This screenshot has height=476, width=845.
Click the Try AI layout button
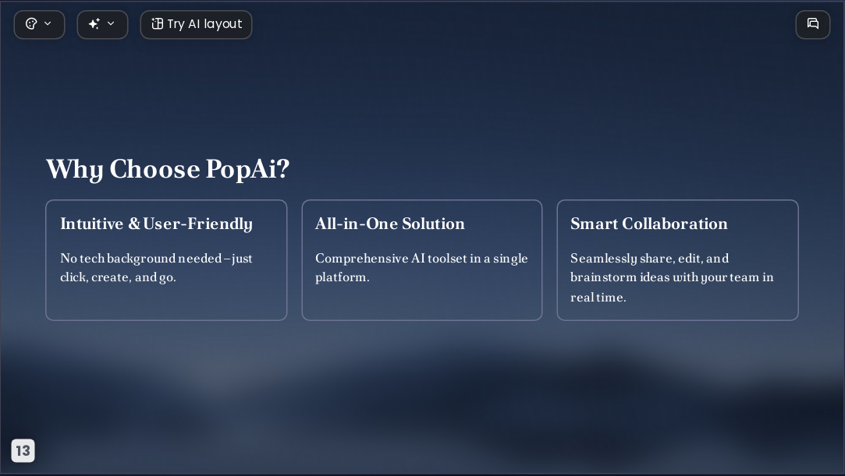tap(196, 25)
